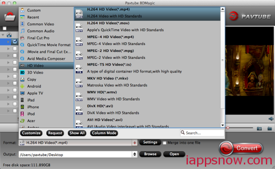The image size is (275, 169).
Task: Expand the third title row triangle
Action: click(8, 56)
